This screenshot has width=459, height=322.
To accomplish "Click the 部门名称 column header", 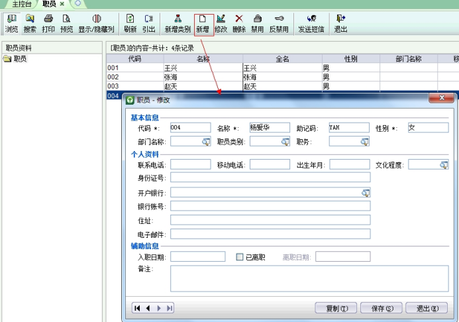I will (409, 58).
